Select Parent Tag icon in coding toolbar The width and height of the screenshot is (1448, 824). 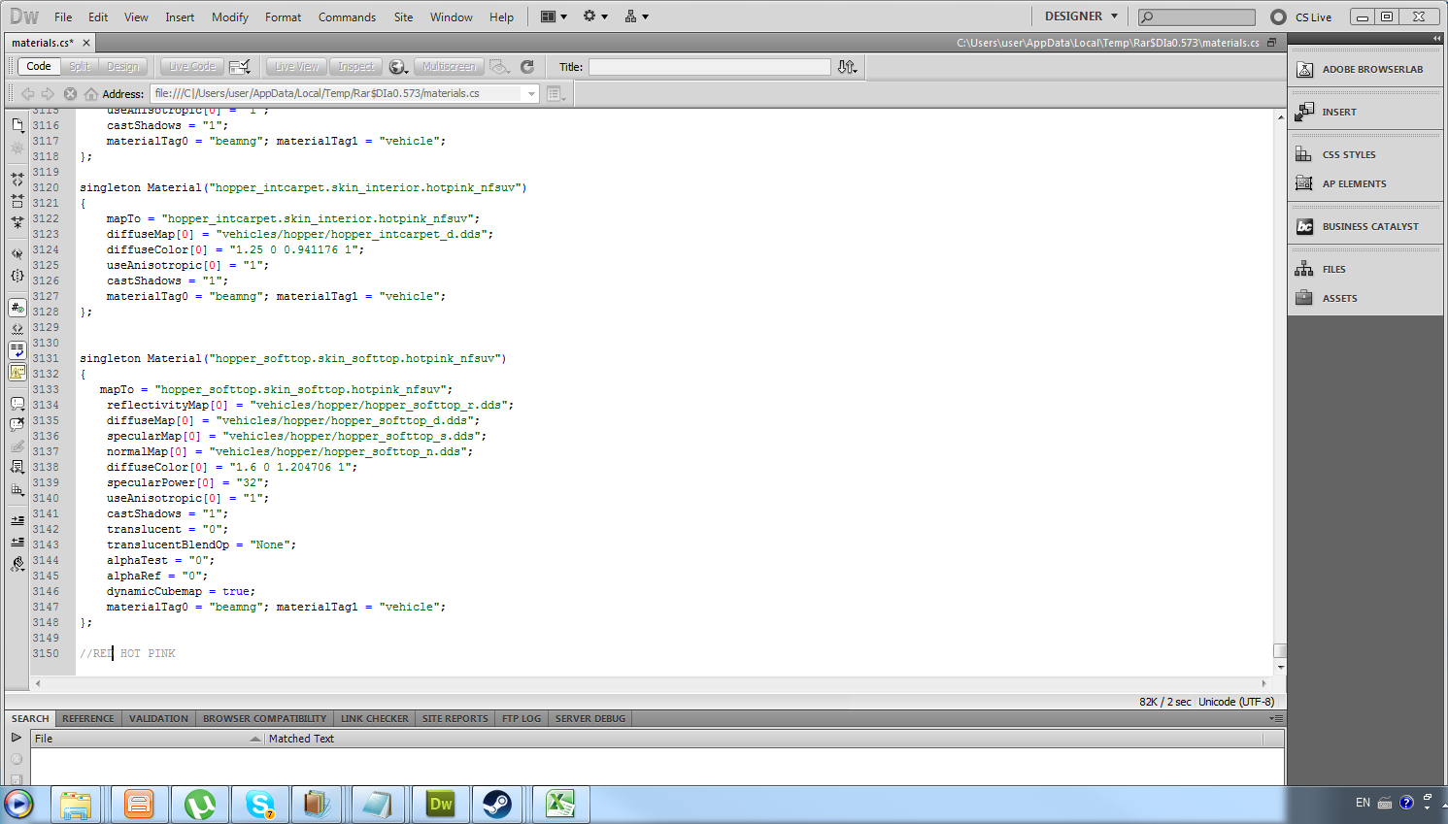pos(17,253)
